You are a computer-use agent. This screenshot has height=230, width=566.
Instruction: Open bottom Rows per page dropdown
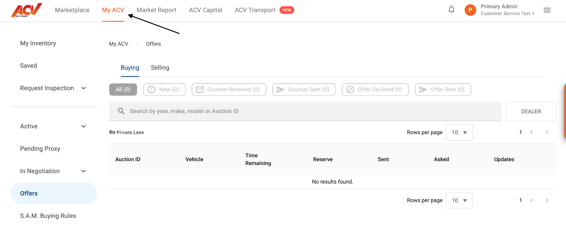[x=459, y=200]
